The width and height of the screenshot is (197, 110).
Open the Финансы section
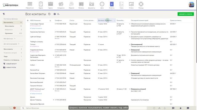pos(81,5)
